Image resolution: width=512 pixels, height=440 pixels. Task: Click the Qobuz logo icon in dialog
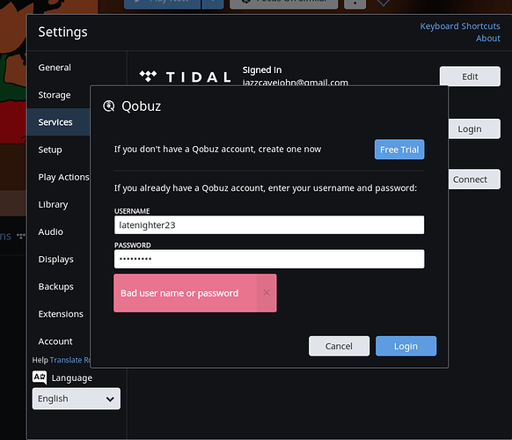109,106
